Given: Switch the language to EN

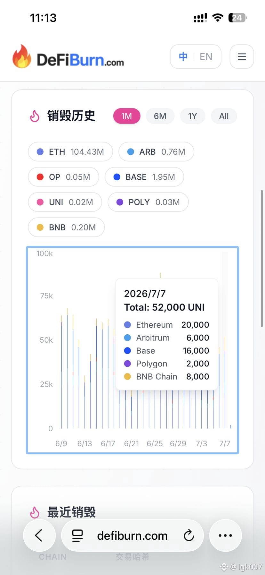Looking at the screenshot, I should pos(206,57).
